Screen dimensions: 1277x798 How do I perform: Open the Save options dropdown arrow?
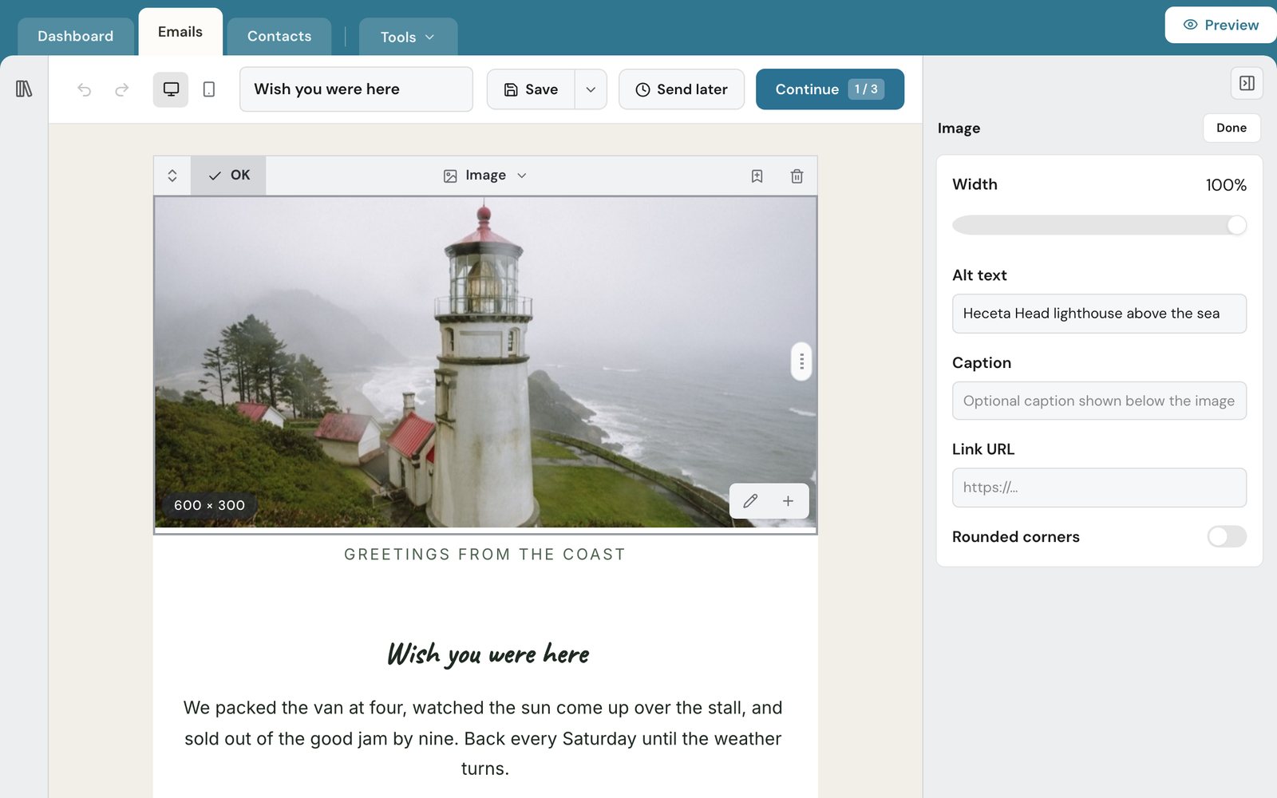coord(591,89)
